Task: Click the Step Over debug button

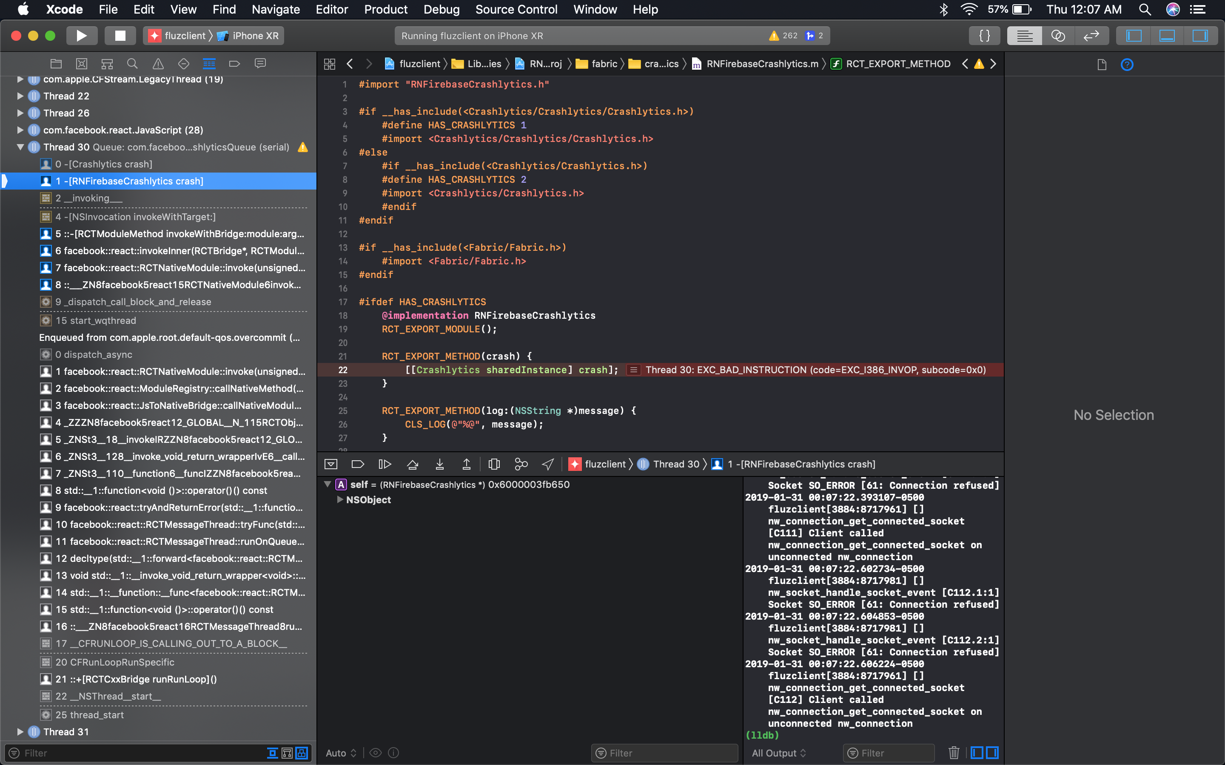Action: coord(413,464)
